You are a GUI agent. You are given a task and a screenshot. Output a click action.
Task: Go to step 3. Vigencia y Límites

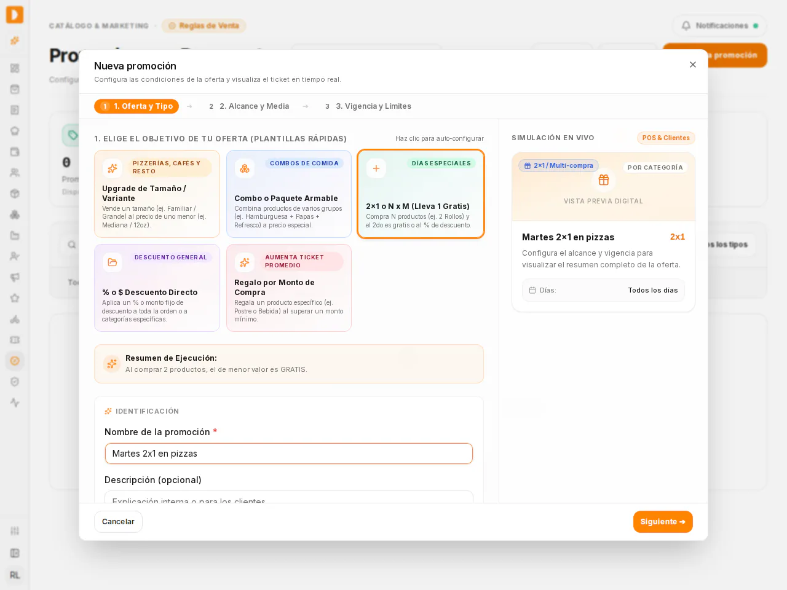(x=368, y=106)
